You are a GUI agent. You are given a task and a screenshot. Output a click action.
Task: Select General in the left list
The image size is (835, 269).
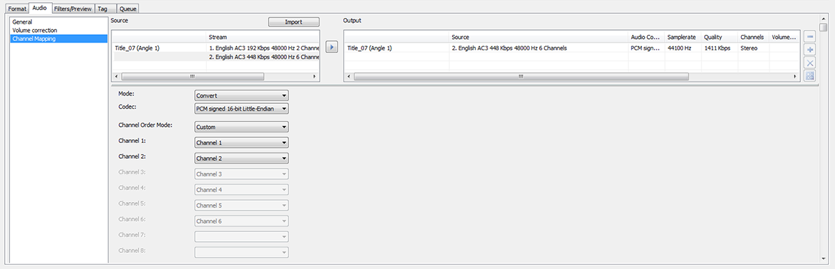[58, 22]
